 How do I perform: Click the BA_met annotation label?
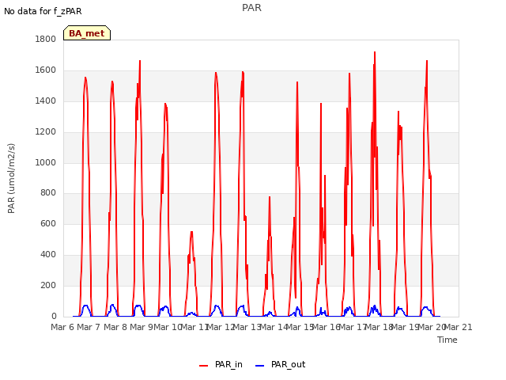(x=87, y=33)
